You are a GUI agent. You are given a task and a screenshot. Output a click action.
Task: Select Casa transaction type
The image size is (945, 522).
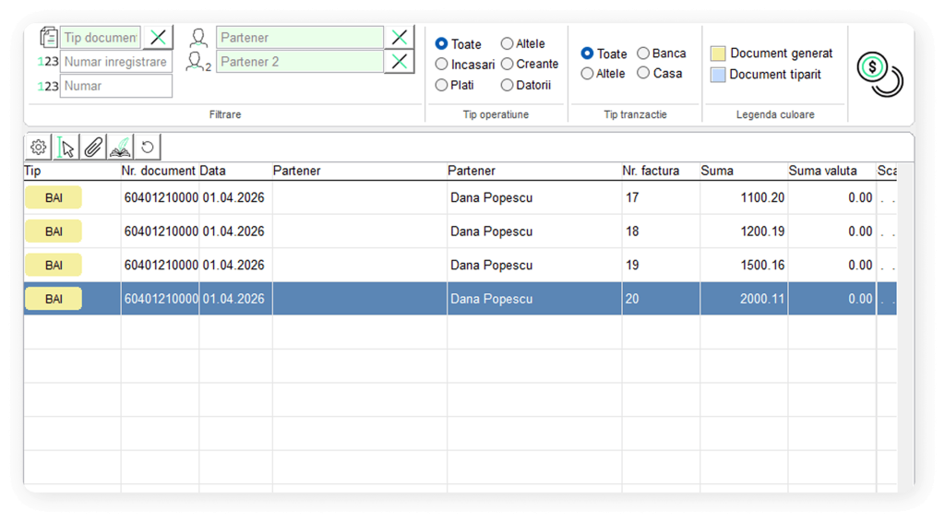click(x=643, y=73)
